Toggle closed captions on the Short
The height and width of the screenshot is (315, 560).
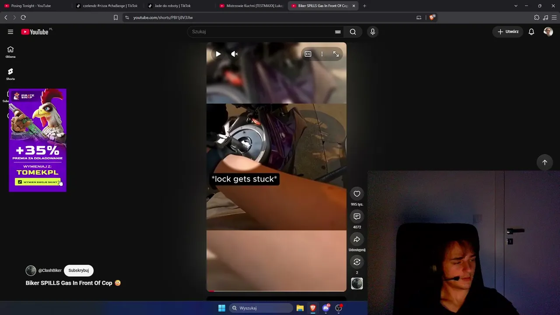[308, 54]
